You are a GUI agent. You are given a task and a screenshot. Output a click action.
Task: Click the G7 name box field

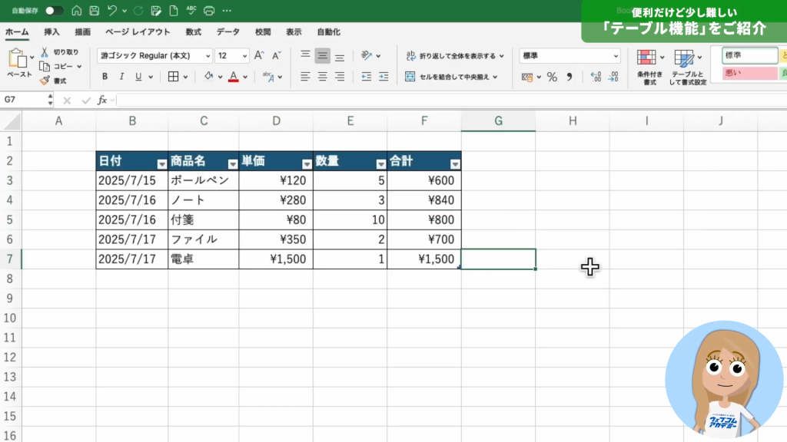[x=23, y=101]
